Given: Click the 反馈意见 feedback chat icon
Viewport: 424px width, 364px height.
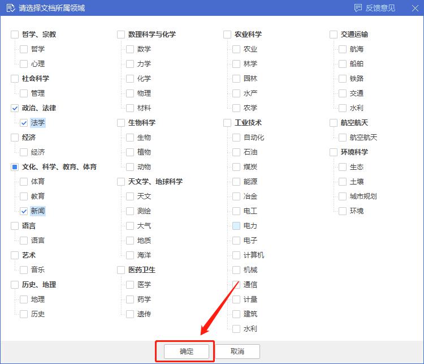Looking at the screenshot, I should click(x=358, y=8).
